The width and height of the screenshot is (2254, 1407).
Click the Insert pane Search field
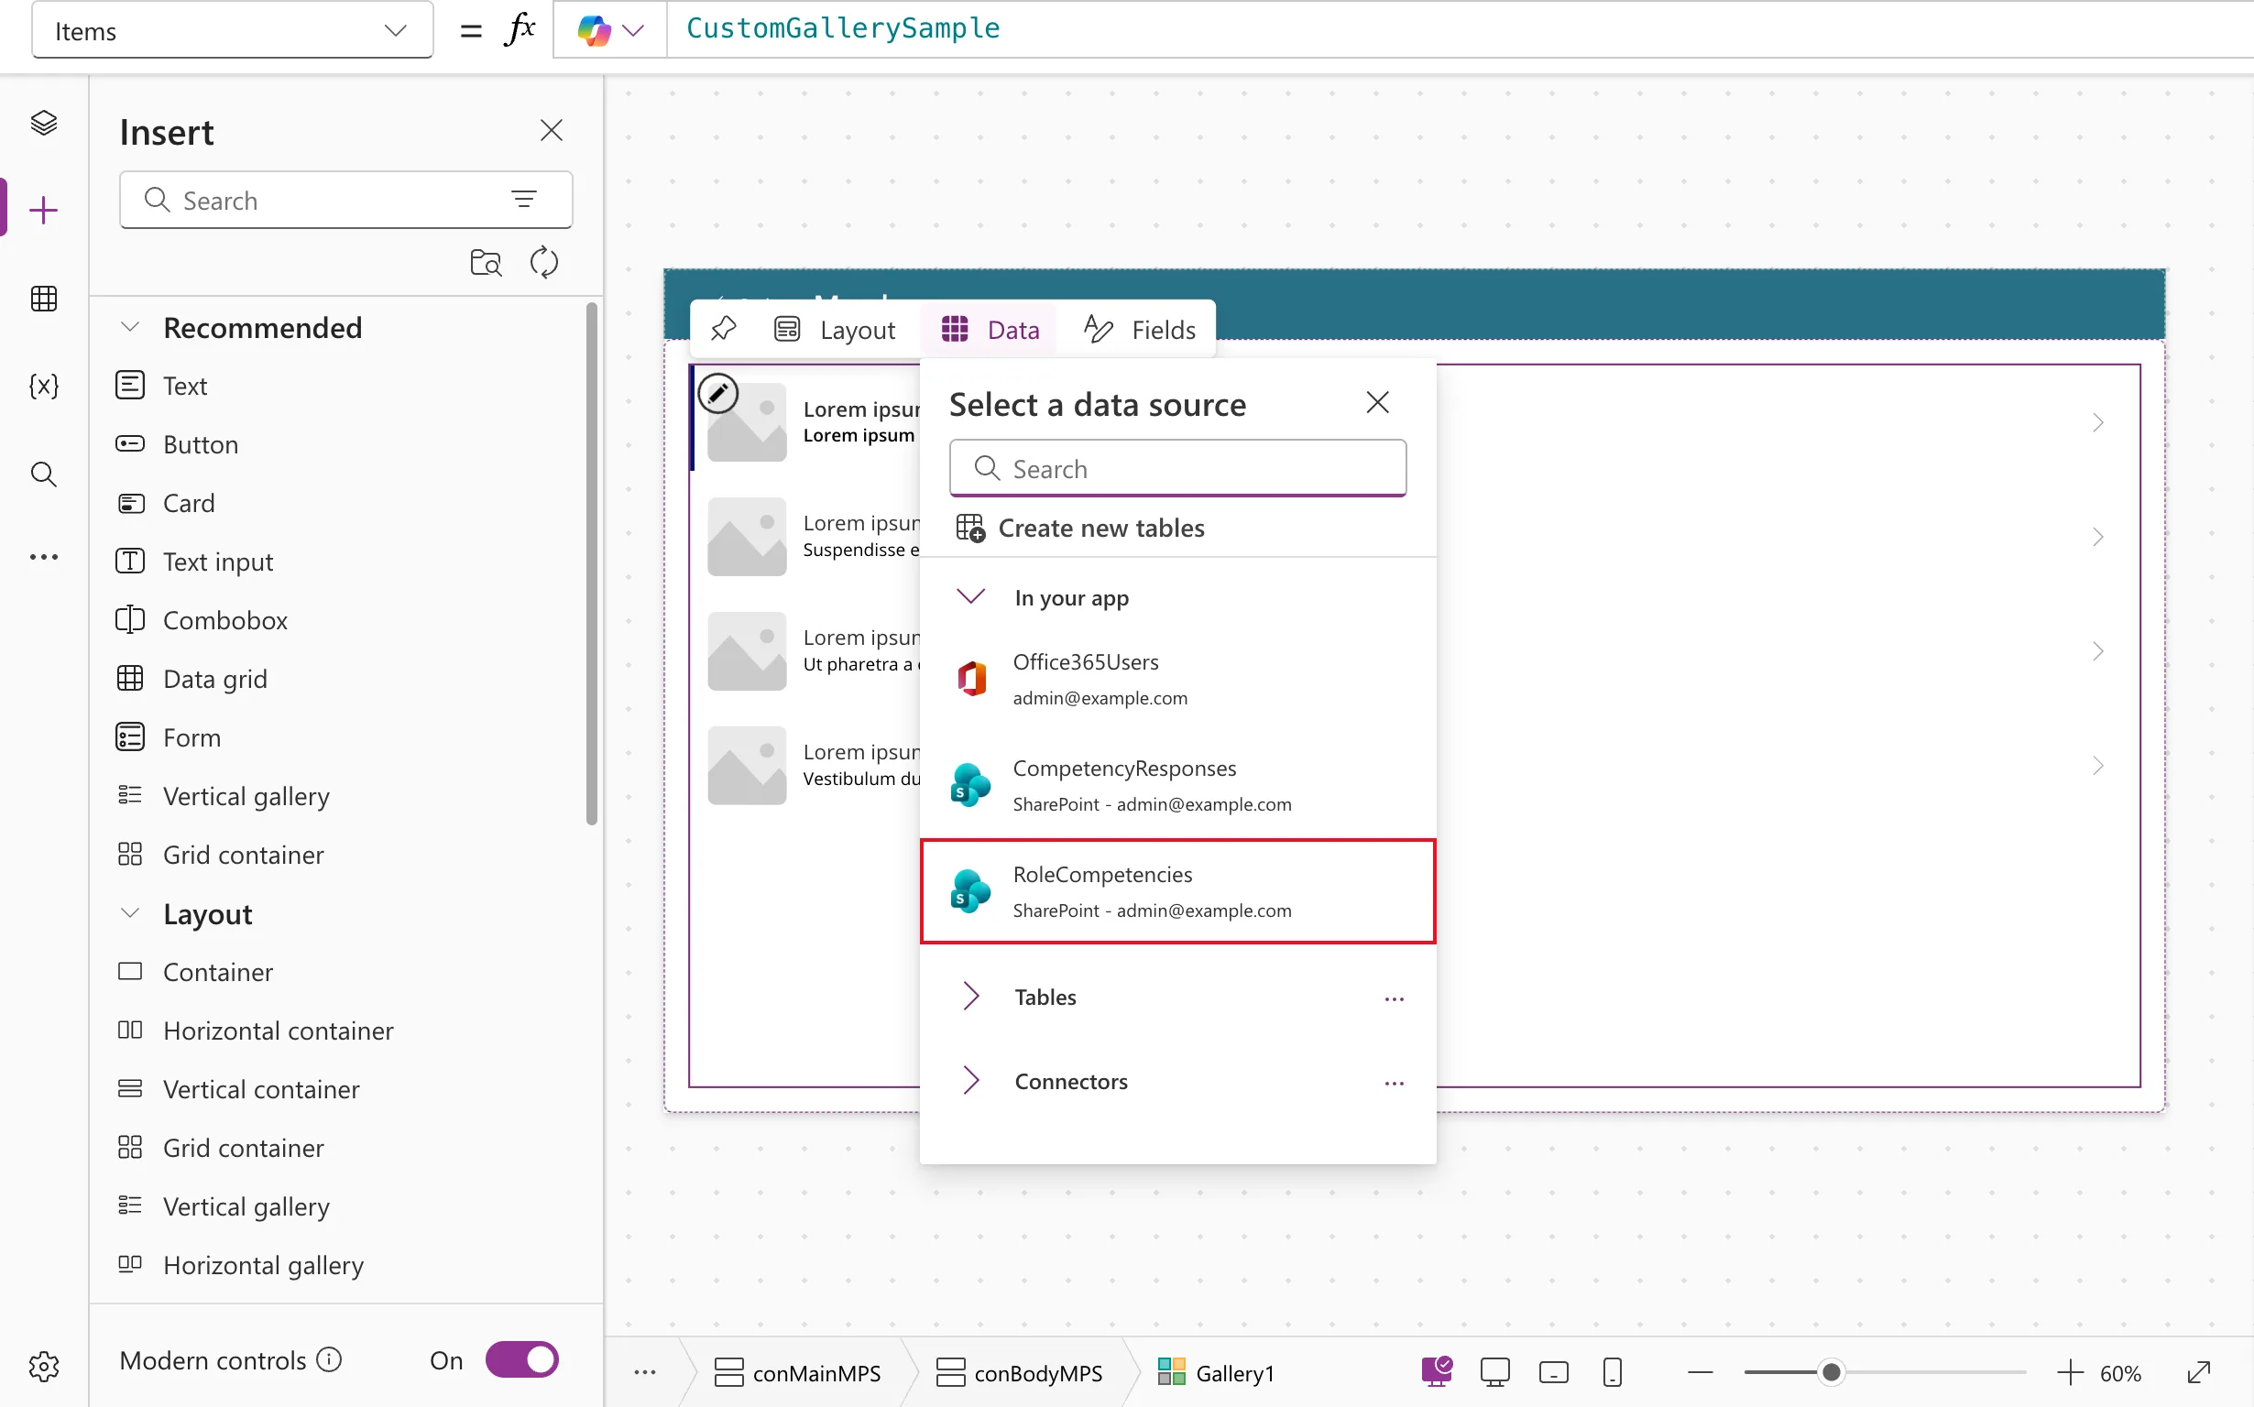(x=345, y=199)
